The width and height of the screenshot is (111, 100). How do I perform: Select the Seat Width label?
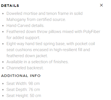coord(17,84)
